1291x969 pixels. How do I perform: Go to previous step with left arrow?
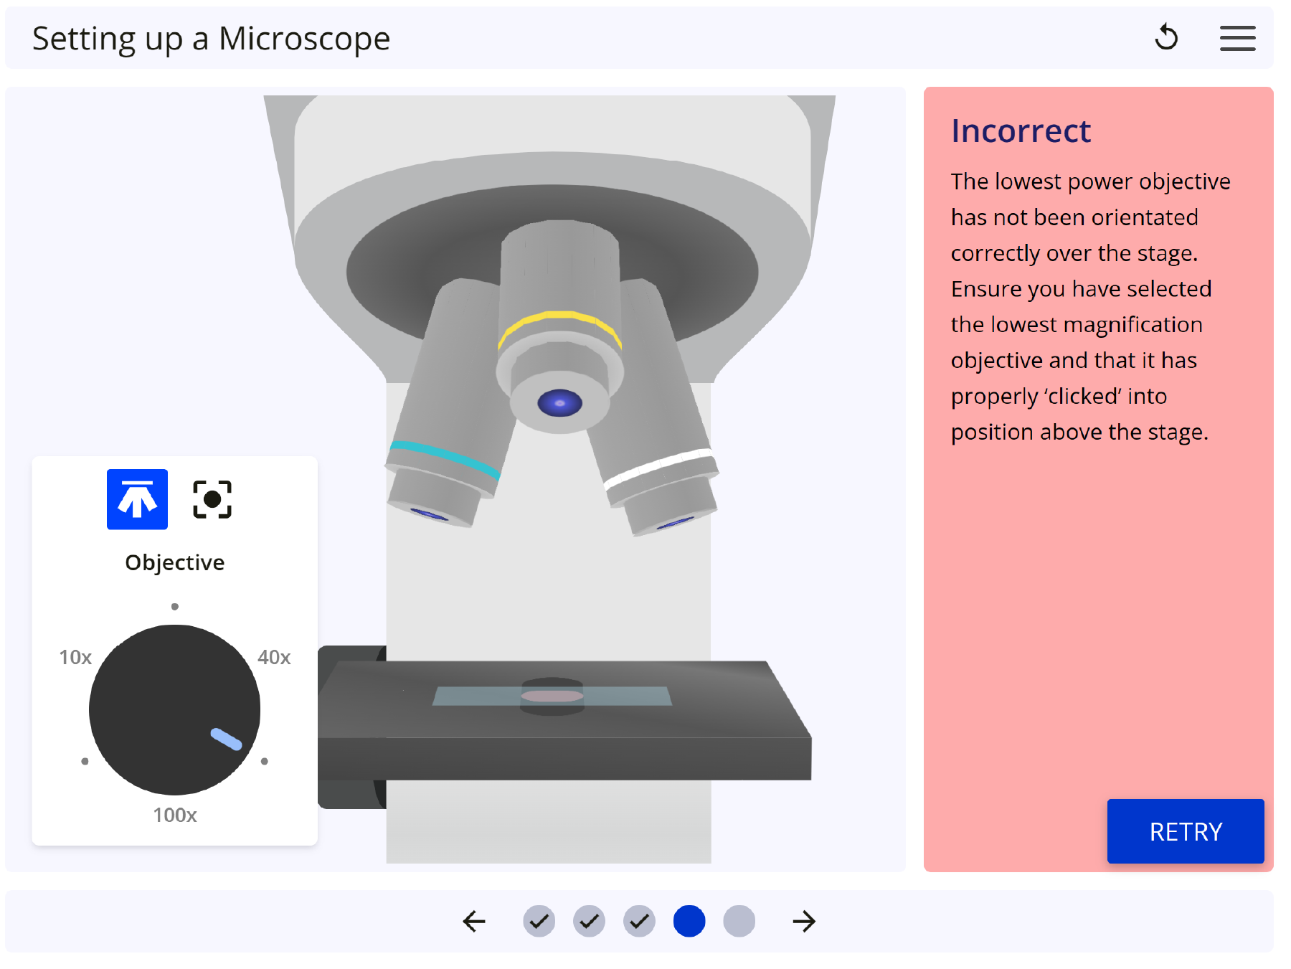click(x=474, y=921)
